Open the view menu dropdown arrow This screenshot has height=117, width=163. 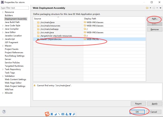tap(160, 8)
